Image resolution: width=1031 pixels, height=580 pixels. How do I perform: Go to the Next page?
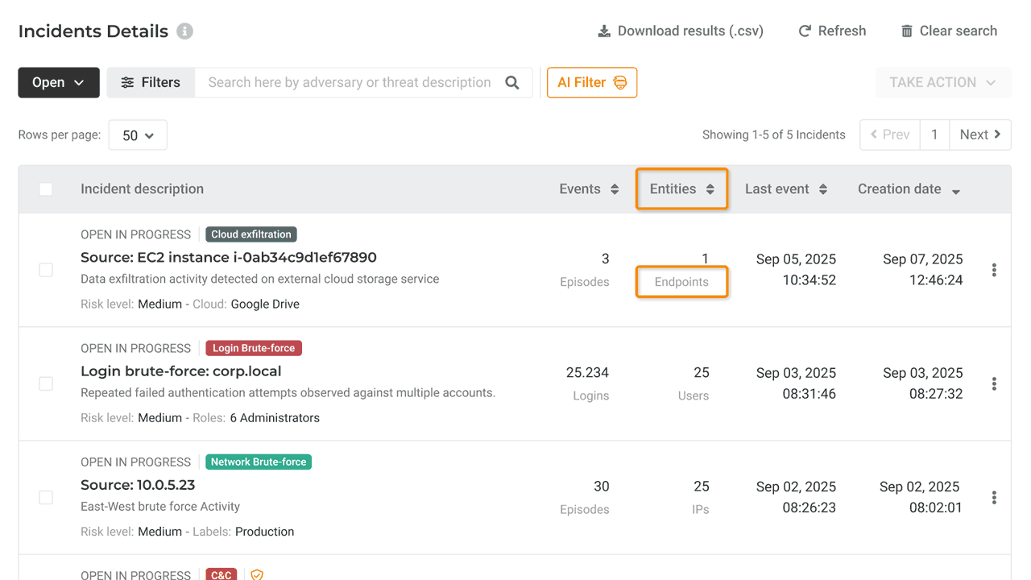pyautogui.click(x=979, y=135)
